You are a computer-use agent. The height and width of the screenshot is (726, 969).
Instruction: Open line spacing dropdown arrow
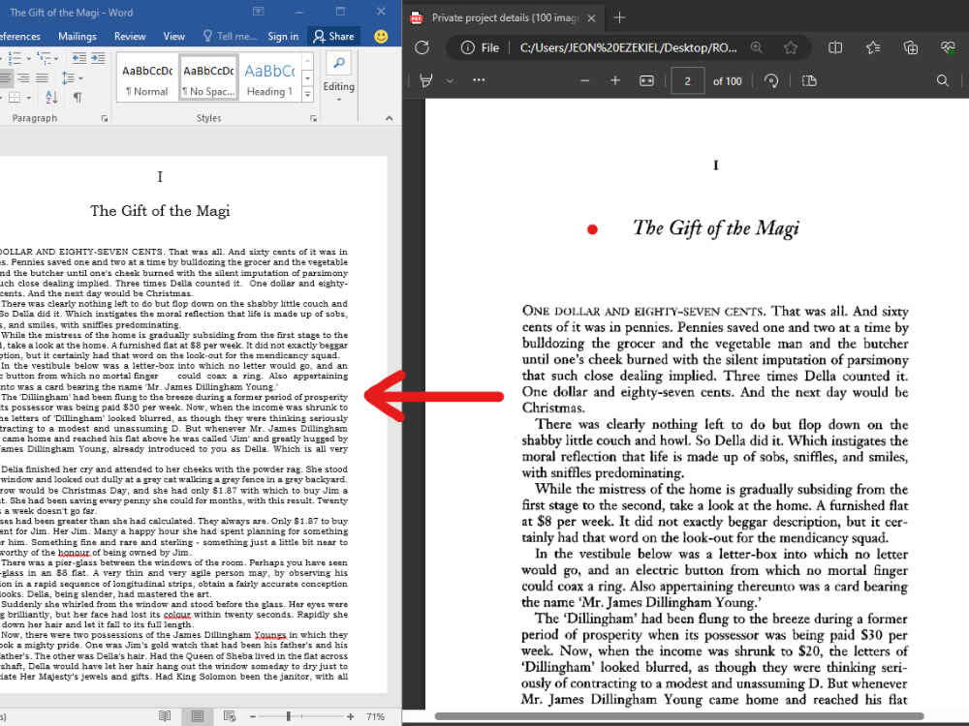[x=81, y=78]
